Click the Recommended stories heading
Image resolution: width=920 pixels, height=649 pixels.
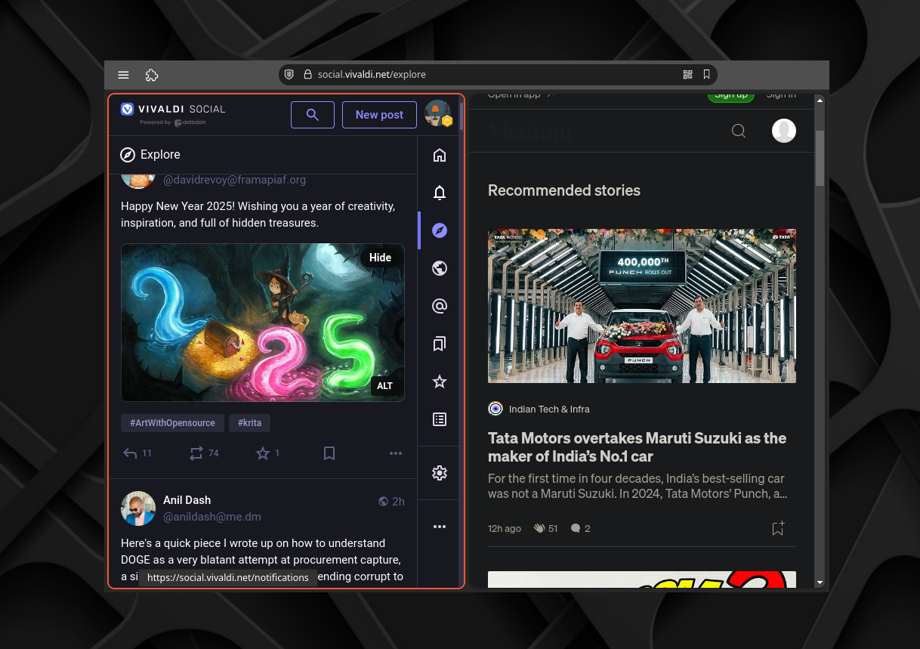[564, 190]
